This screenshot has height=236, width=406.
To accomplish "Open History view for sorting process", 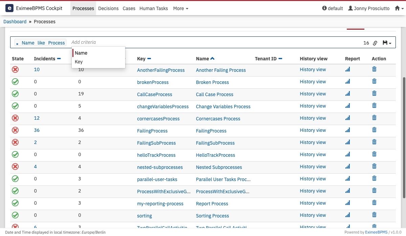I will (313, 215).
